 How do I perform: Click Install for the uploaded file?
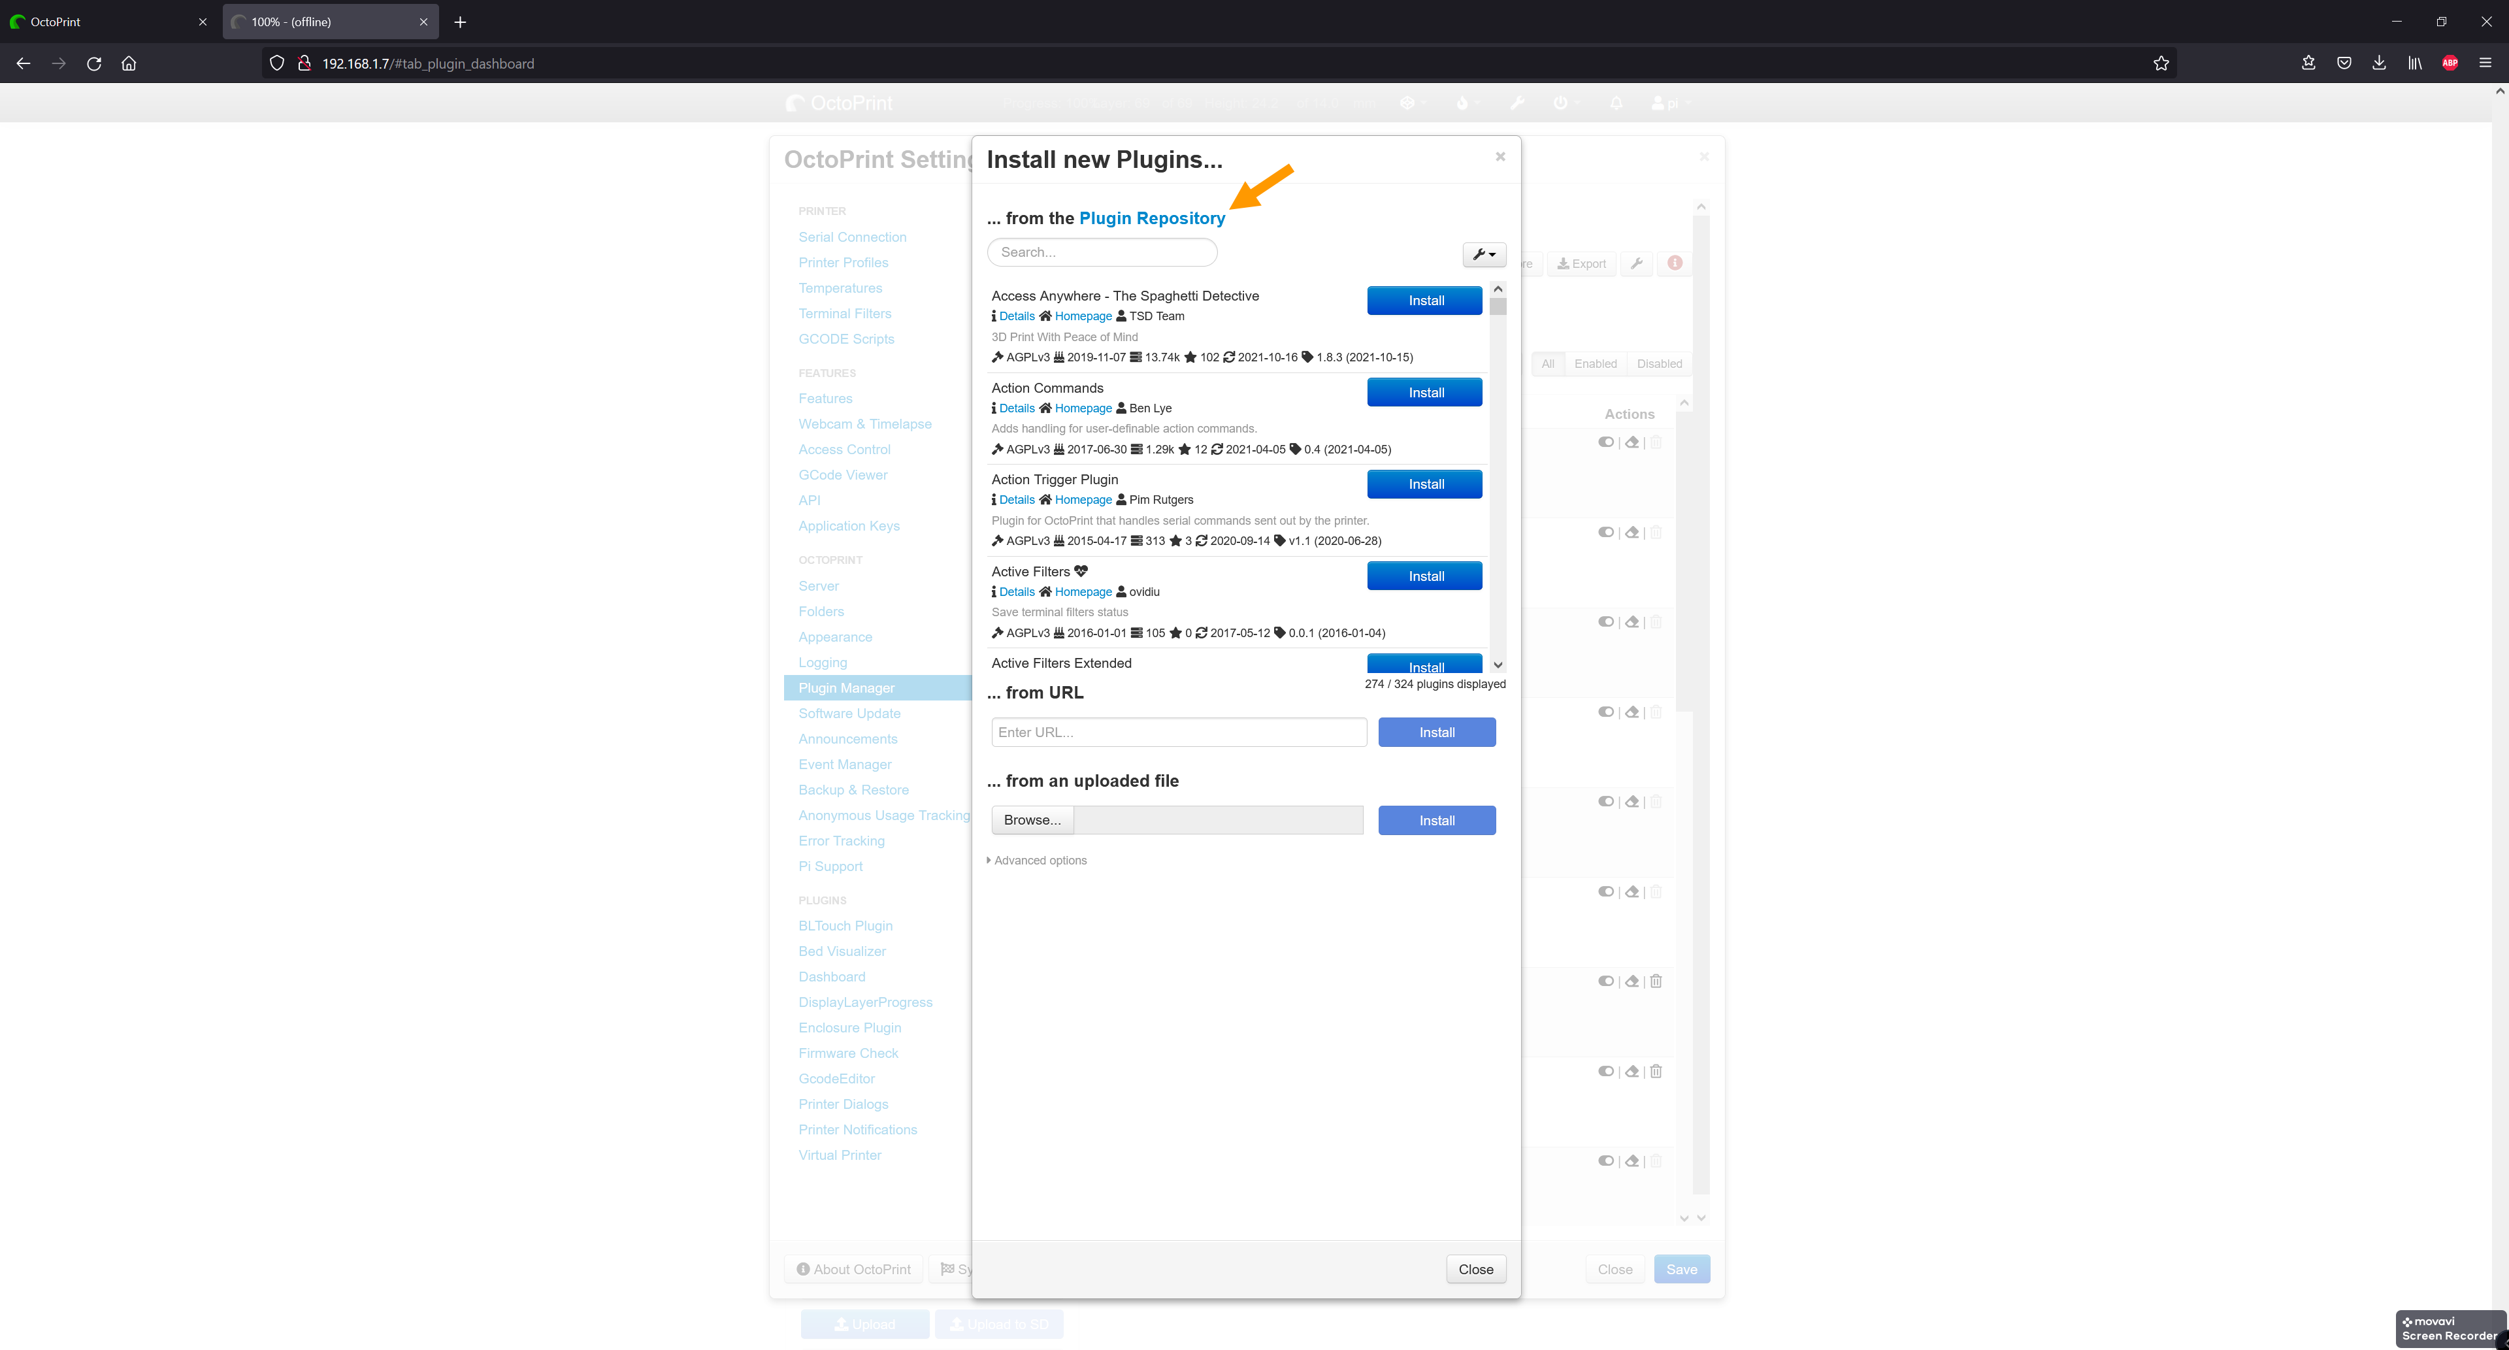tap(1437, 820)
